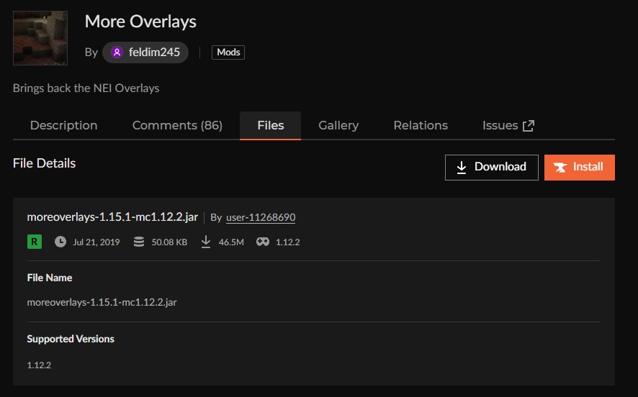
Task: Click the More Overlays project title
Action: click(x=140, y=22)
